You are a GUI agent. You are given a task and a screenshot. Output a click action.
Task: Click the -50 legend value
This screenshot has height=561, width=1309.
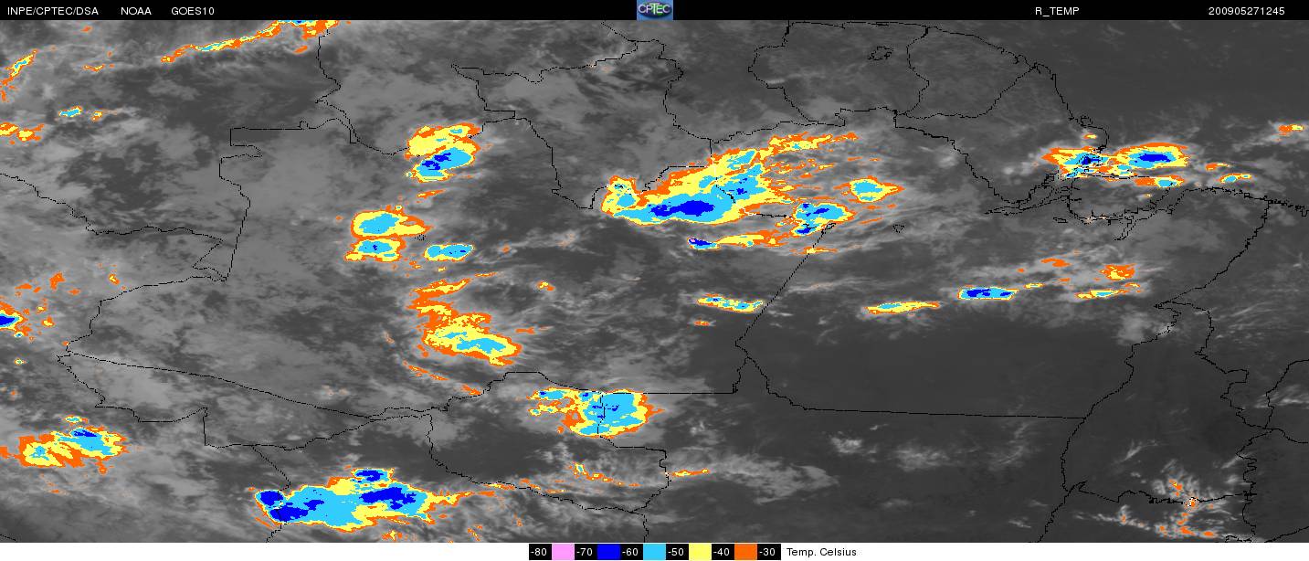tap(677, 552)
